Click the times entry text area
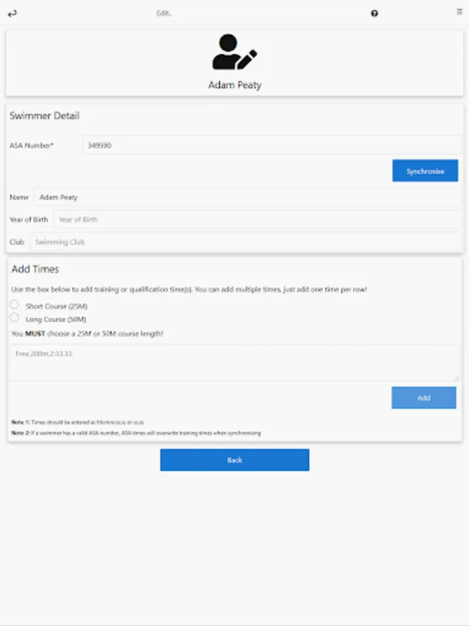This screenshot has height=626, width=469. coord(235,363)
